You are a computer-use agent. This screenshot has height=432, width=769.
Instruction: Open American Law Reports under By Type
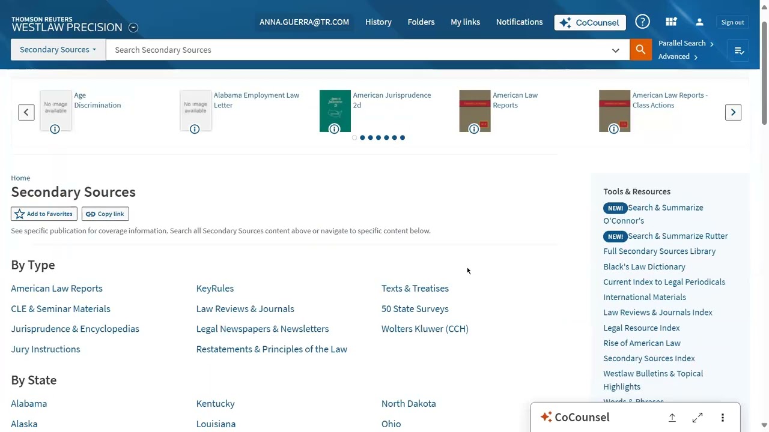pos(56,289)
